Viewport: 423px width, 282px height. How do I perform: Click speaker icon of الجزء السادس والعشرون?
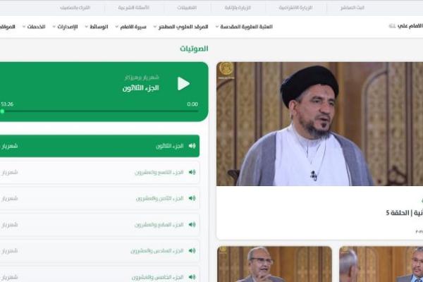(192, 251)
